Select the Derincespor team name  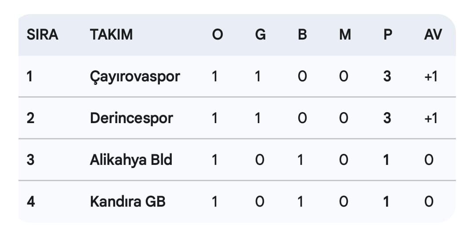[131, 118]
